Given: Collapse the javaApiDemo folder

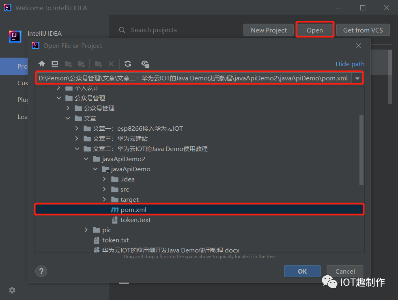Looking at the screenshot, I should pos(95,169).
